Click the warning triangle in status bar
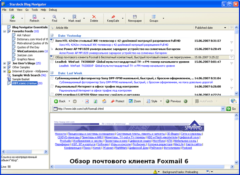240x175 pixels. click(x=155, y=172)
